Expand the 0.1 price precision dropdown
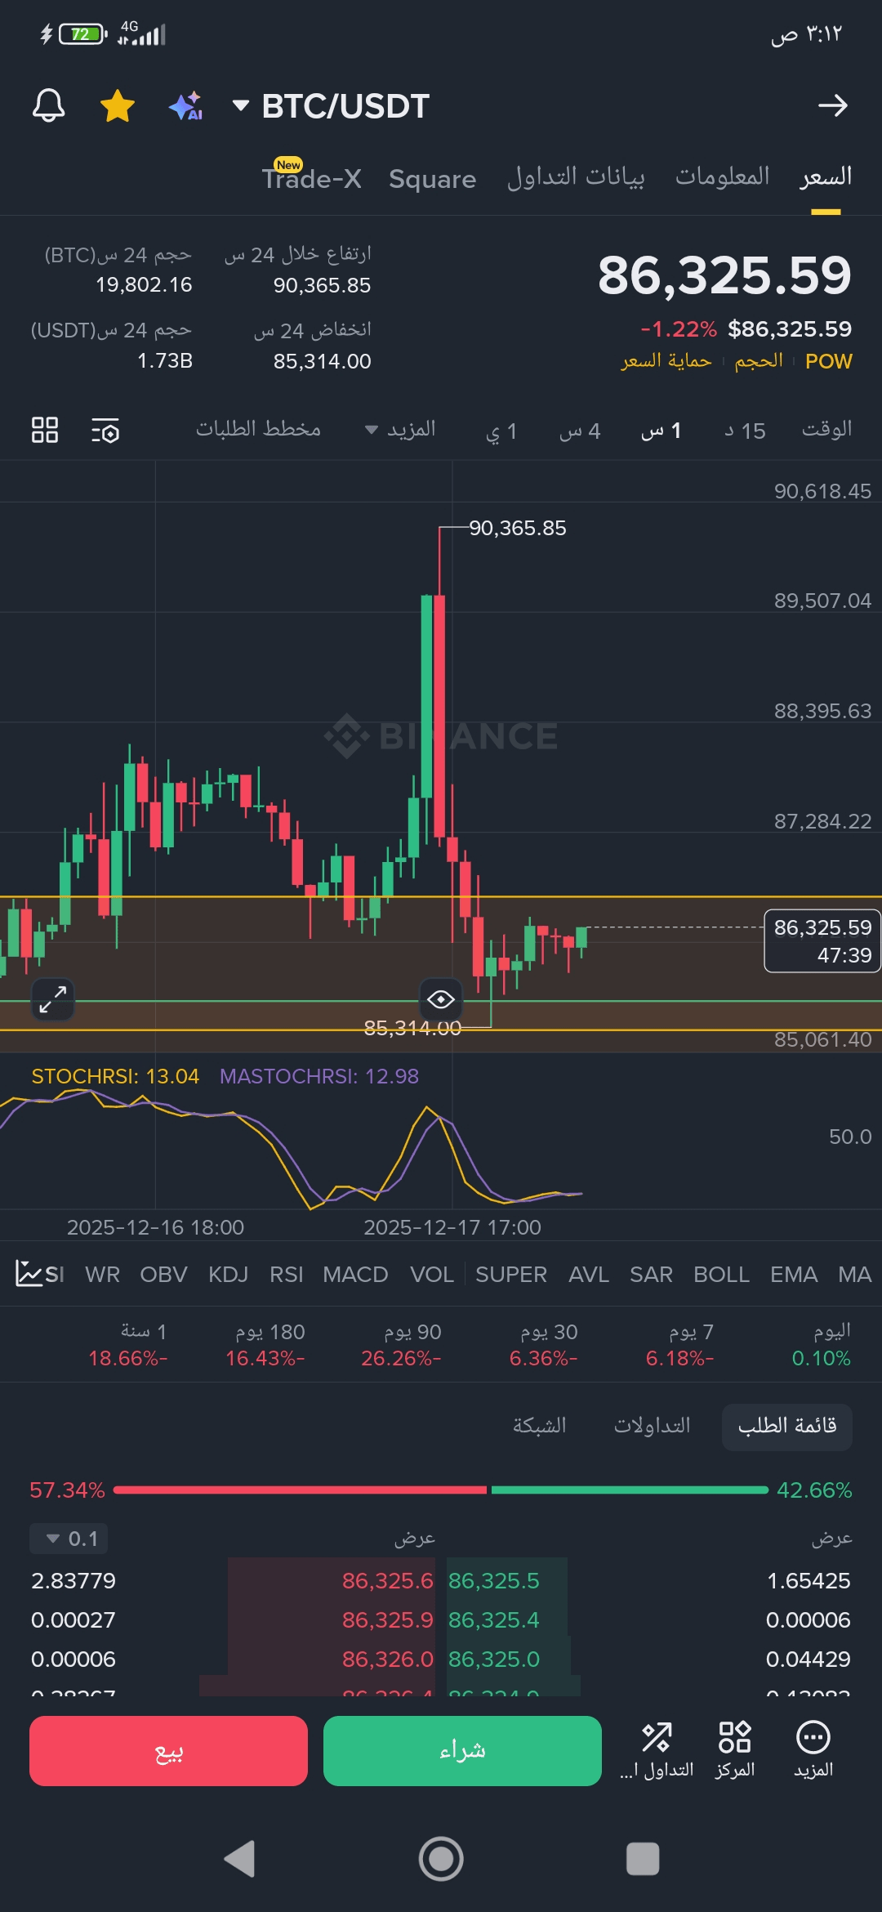The width and height of the screenshot is (882, 1912). tap(69, 1539)
